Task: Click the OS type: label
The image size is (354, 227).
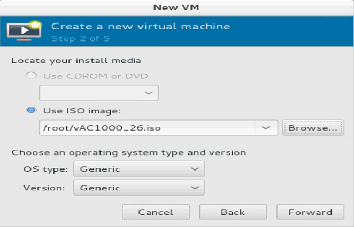Action: pos(45,169)
